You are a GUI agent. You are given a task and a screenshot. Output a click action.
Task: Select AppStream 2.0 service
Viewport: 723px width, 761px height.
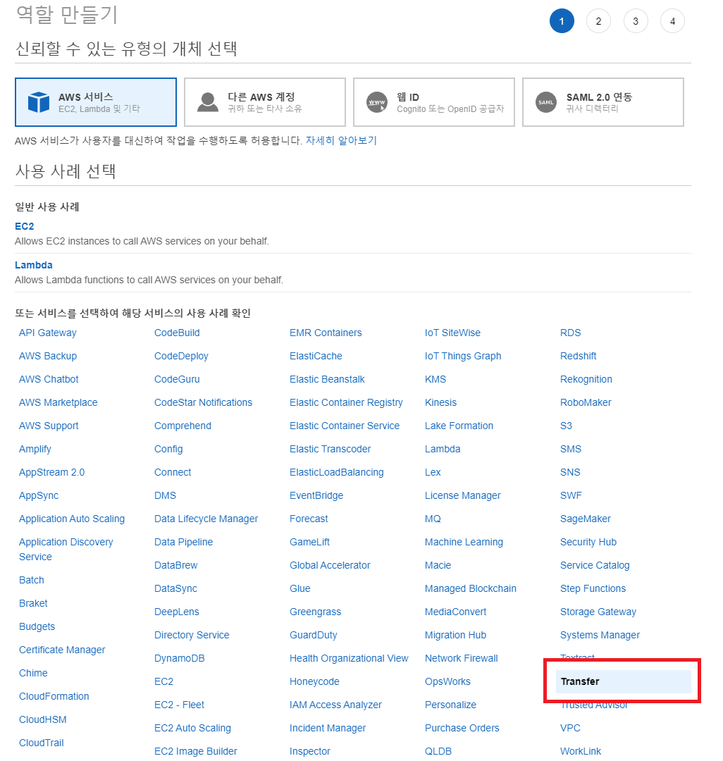click(51, 472)
